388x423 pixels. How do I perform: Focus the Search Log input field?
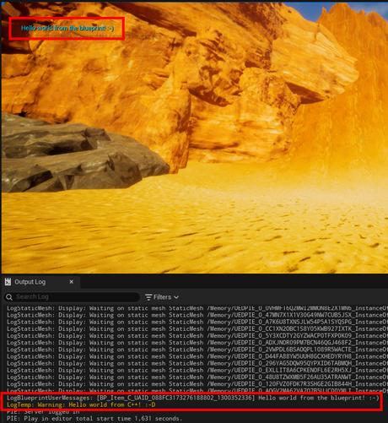click(72, 297)
